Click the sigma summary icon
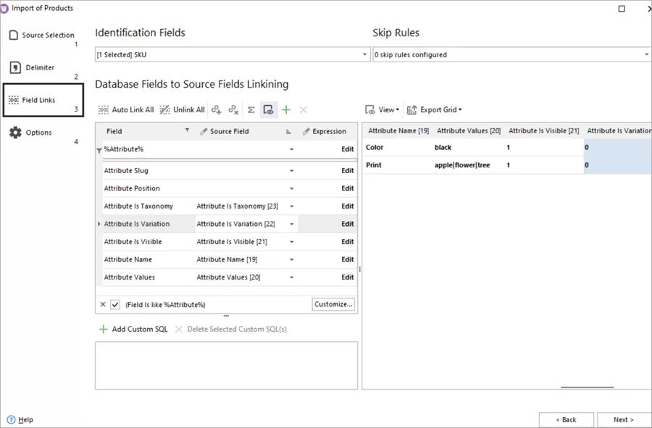The width and height of the screenshot is (652, 428). click(251, 110)
